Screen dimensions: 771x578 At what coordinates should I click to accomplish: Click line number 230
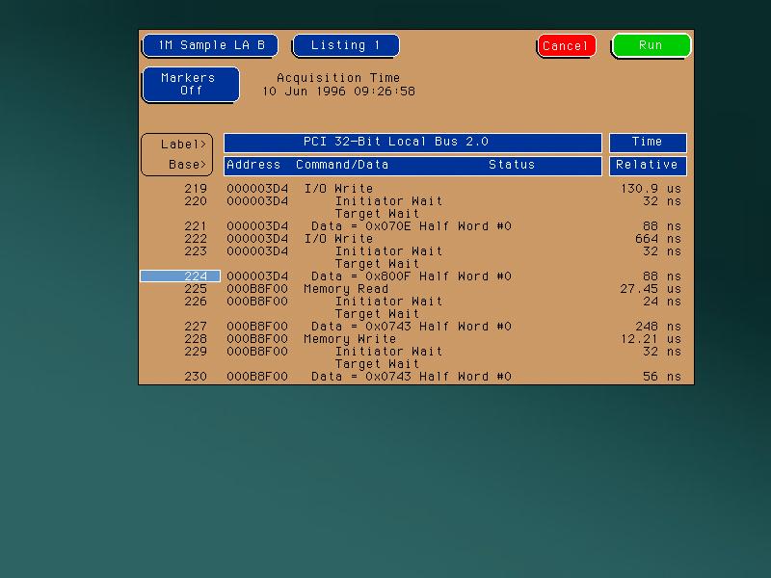pyautogui.click(x=196, y=377)
